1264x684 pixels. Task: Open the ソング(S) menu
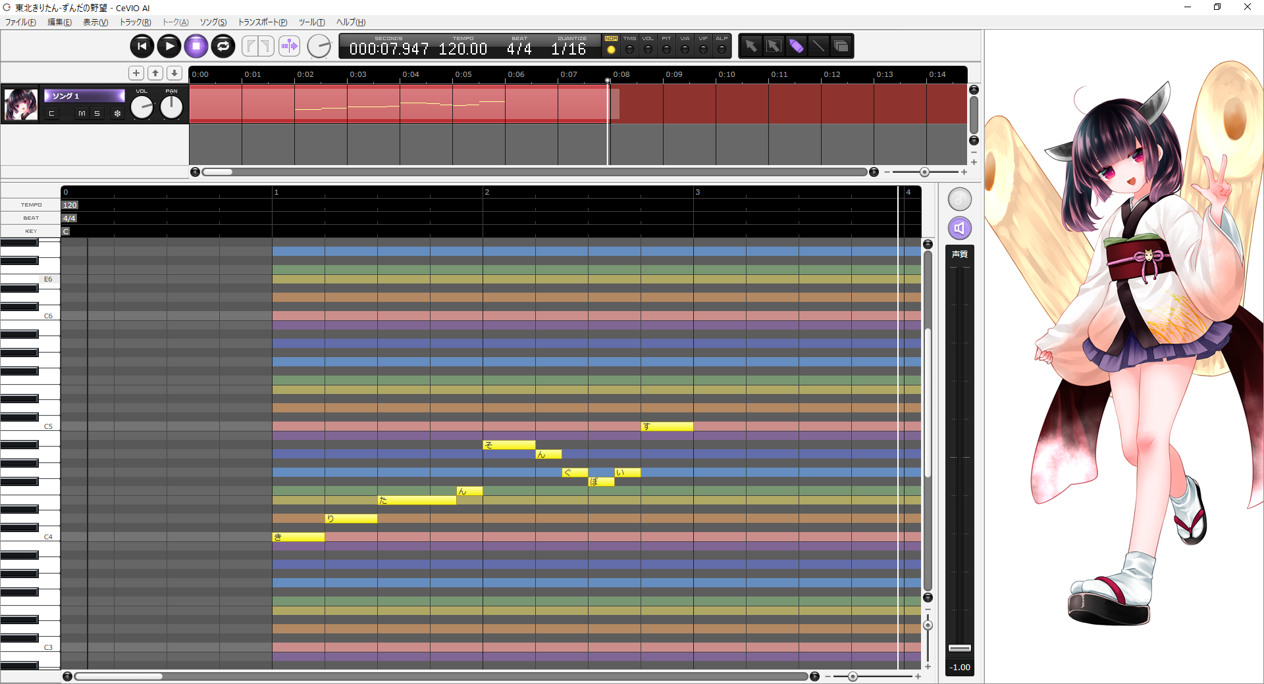point(213,22)
